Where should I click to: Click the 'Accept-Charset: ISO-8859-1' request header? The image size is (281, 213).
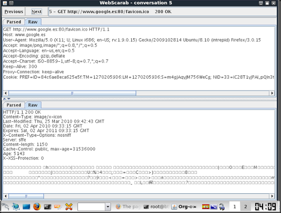click(x=56, y=61)
